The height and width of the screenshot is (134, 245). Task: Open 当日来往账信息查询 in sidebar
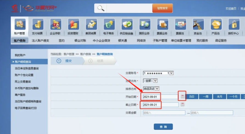[27, 68]
